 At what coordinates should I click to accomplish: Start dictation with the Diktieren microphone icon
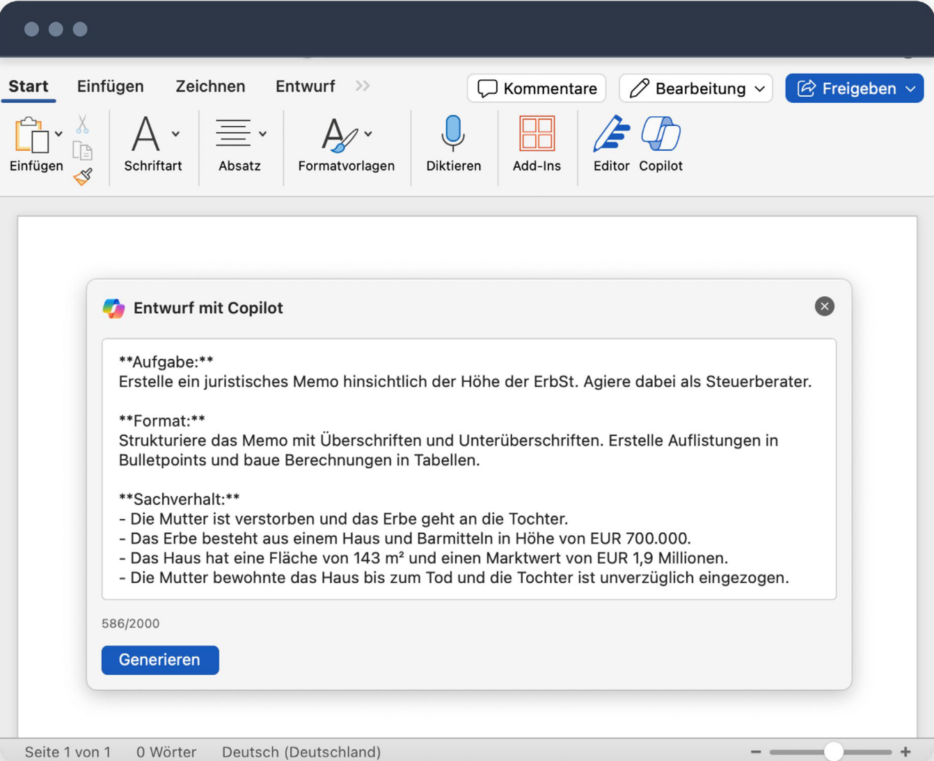pos(453,134)
